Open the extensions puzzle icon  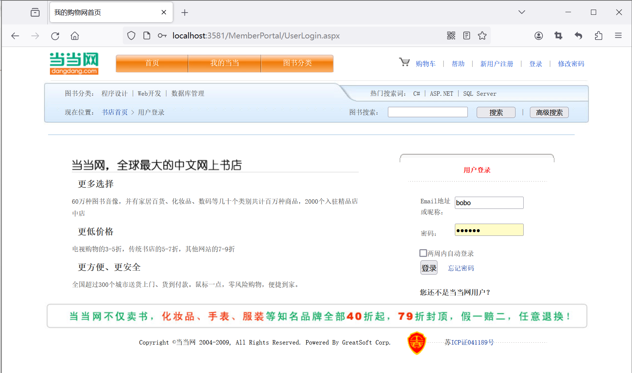(598, 35)
